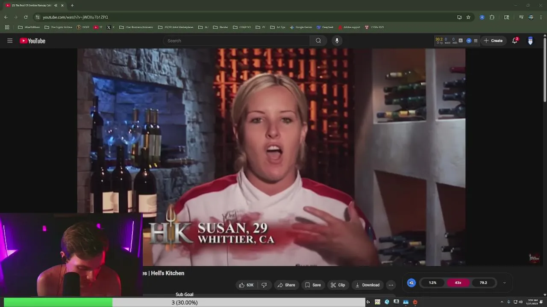View site information icon in the address bar

38,17
